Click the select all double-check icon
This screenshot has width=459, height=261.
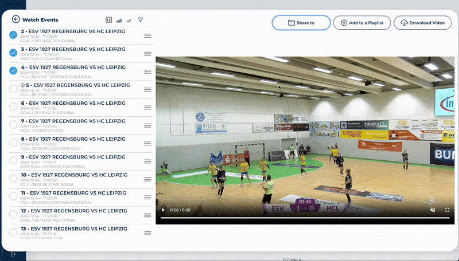point(130,20)
